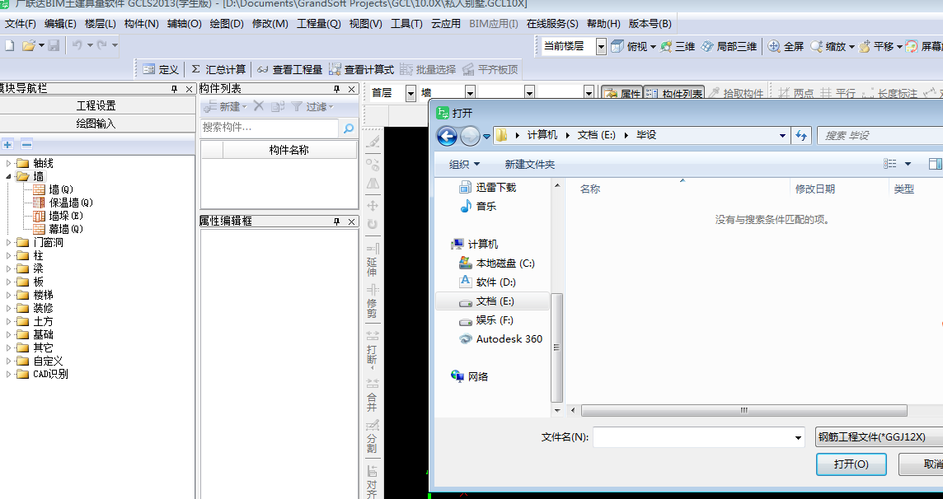
Task: Switch to 三维 3D view
Action: click(x=678, y=46)
